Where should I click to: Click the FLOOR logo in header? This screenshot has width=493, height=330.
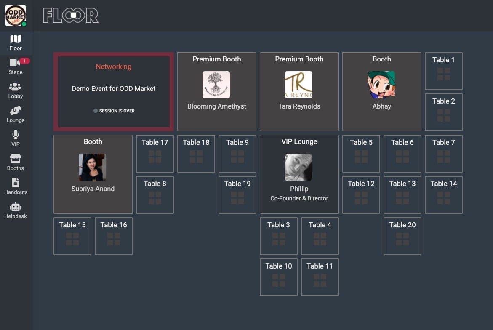click(70, 16)
